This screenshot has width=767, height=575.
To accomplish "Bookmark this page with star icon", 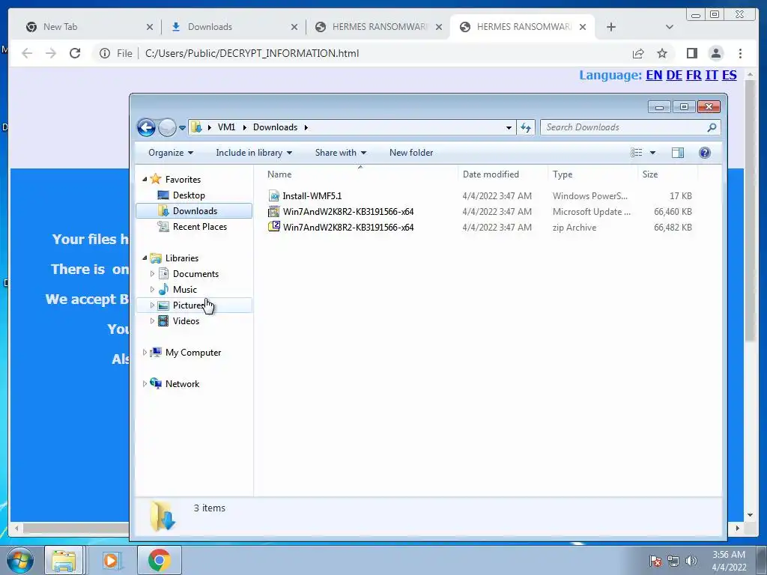I will pyautogui.click(x=662, y=53).
